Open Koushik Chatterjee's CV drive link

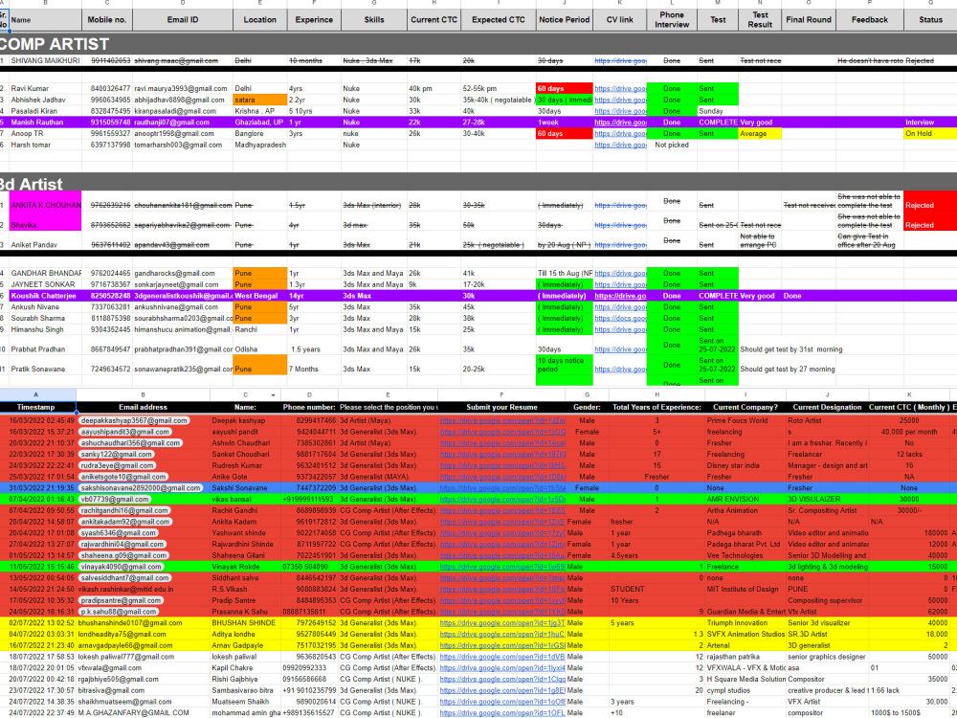coord(620,296)
